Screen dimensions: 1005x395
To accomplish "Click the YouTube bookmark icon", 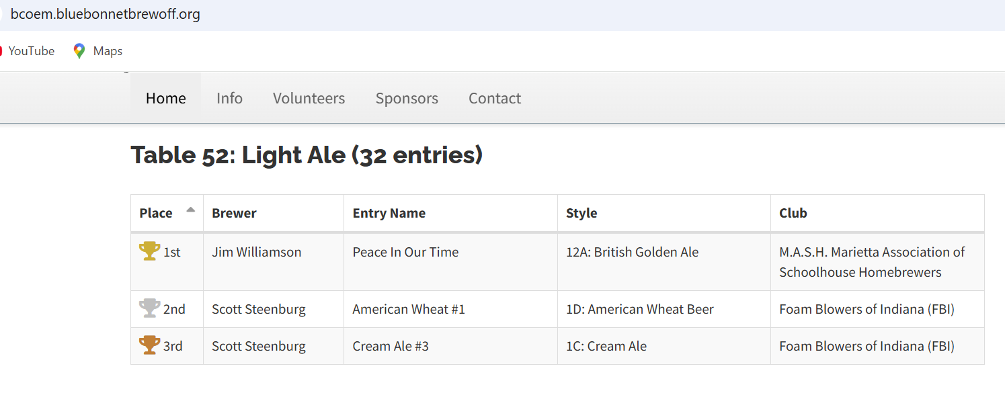I will point(1,51).
